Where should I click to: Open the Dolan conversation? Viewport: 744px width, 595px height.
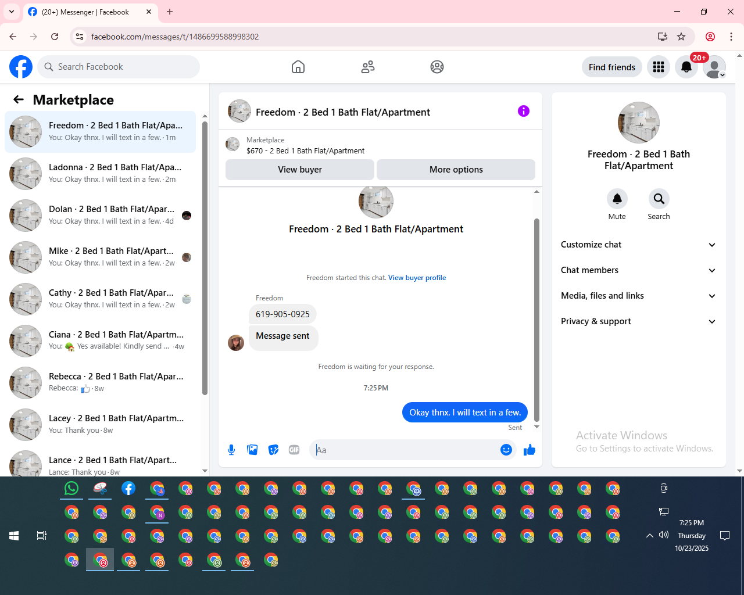point(101,216)
